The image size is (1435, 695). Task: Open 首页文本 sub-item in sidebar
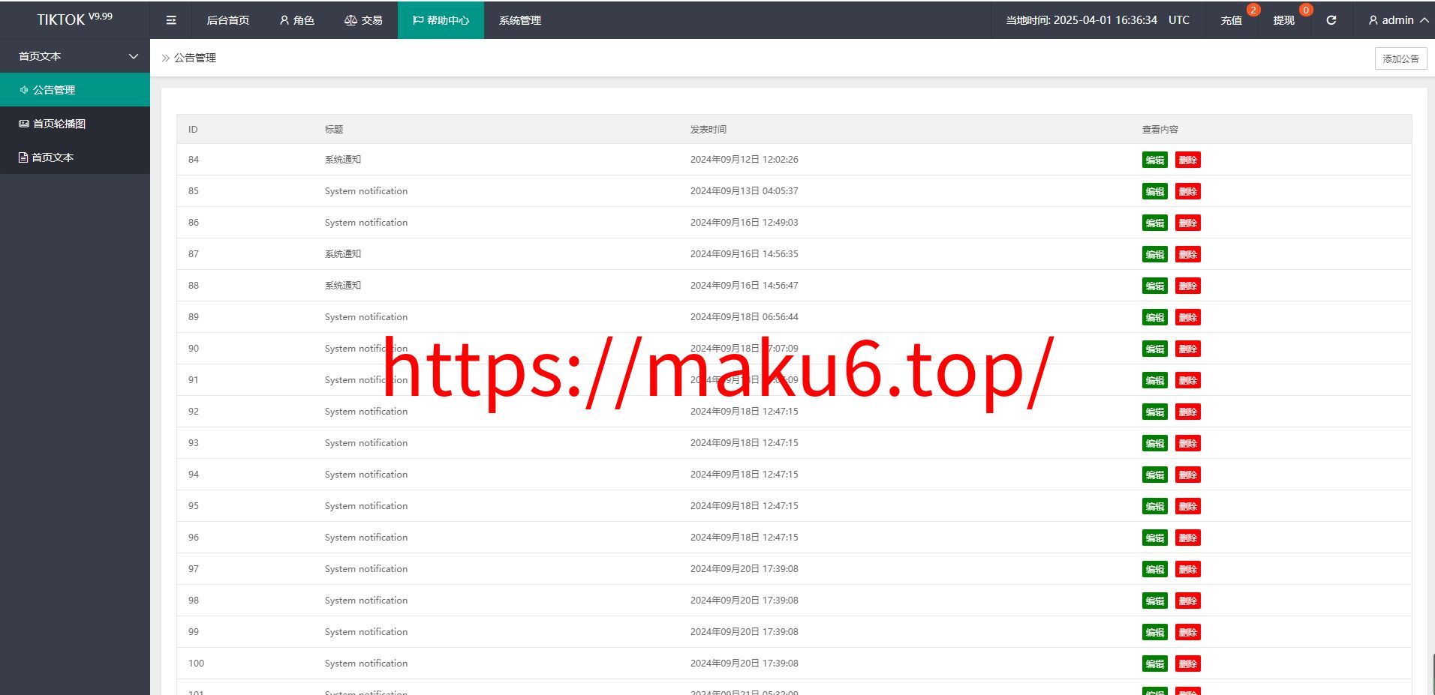[75, 157]
